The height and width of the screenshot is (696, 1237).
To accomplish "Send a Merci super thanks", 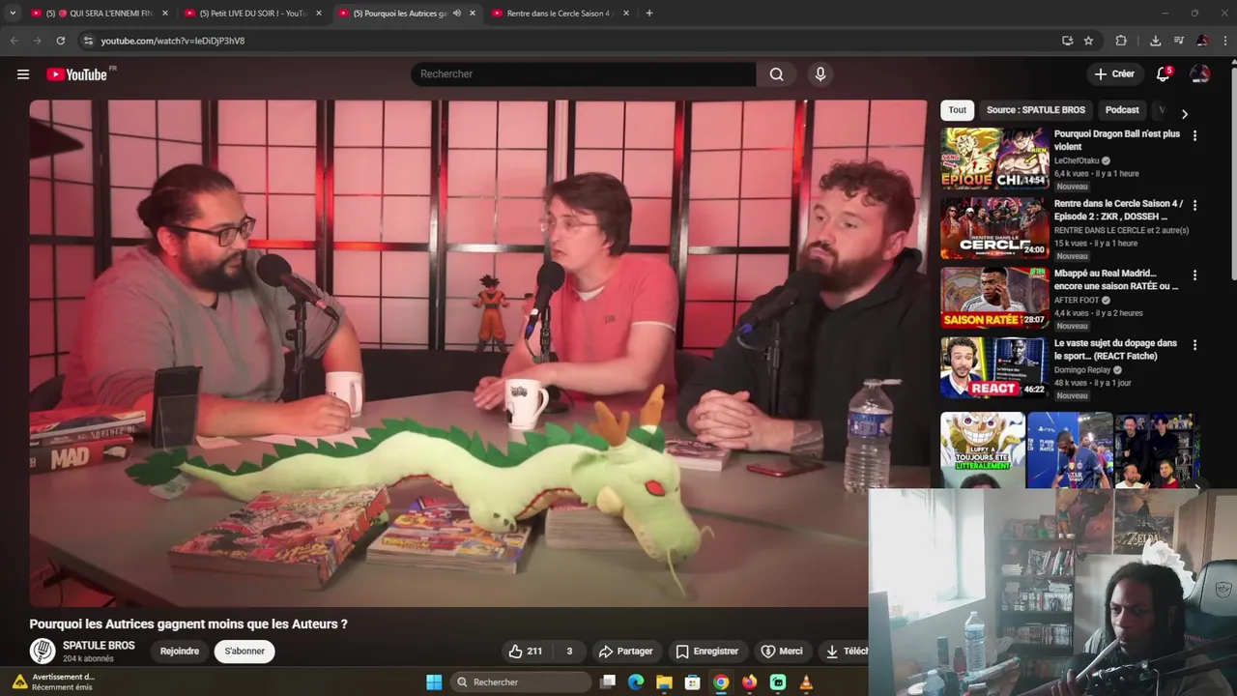I will pyautogui.click(x=782, y=652).
